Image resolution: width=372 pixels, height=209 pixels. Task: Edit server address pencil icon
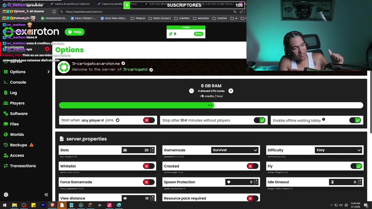(x=123, y=63)
